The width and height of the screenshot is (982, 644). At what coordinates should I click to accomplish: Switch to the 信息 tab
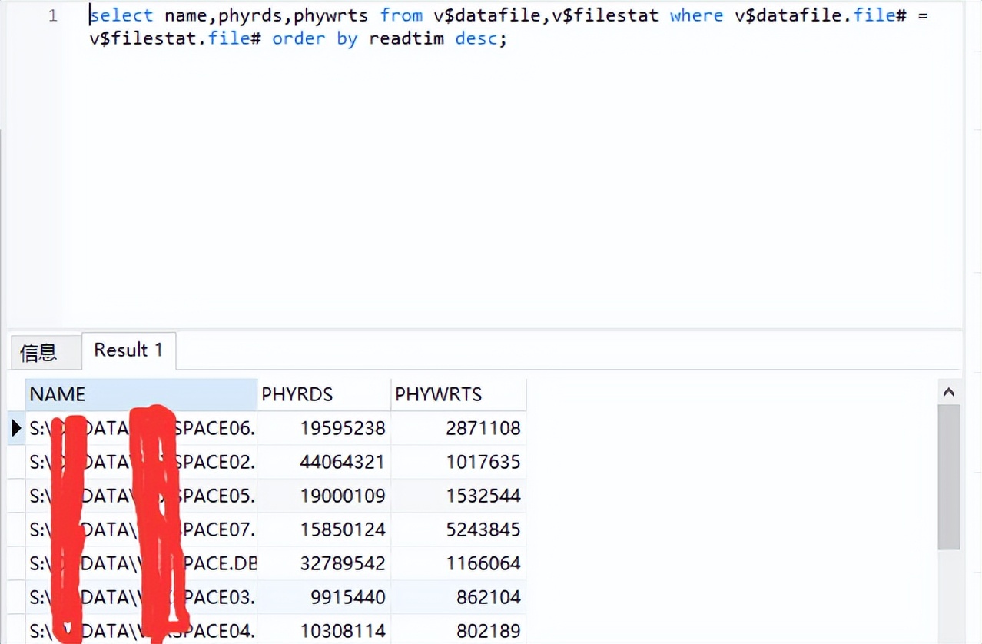tap(38, 353)
